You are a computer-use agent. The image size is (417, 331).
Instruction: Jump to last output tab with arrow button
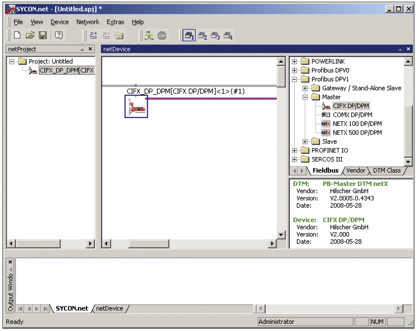click(46, 309)
